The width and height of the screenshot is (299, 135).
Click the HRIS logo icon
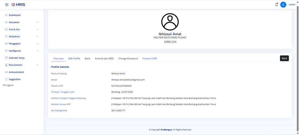pyautogui.click(x=13, y=5)
